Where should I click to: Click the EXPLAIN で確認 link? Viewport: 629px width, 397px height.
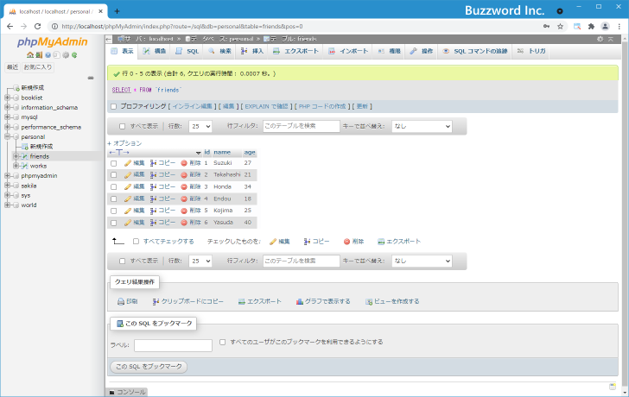(x=266, y=106)
